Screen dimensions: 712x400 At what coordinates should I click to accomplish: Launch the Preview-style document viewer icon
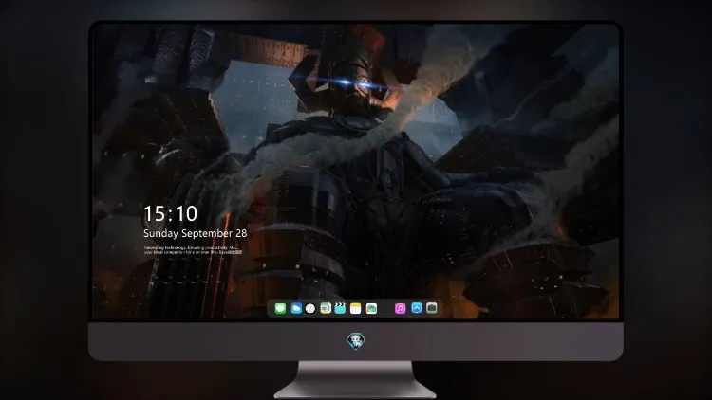pos(326,308)
